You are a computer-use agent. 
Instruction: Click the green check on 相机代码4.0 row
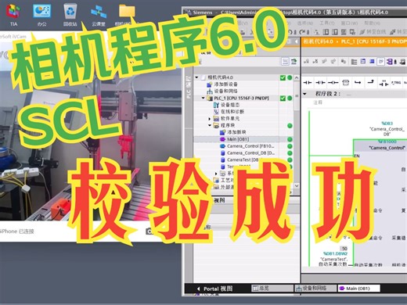tap(283, 77)
